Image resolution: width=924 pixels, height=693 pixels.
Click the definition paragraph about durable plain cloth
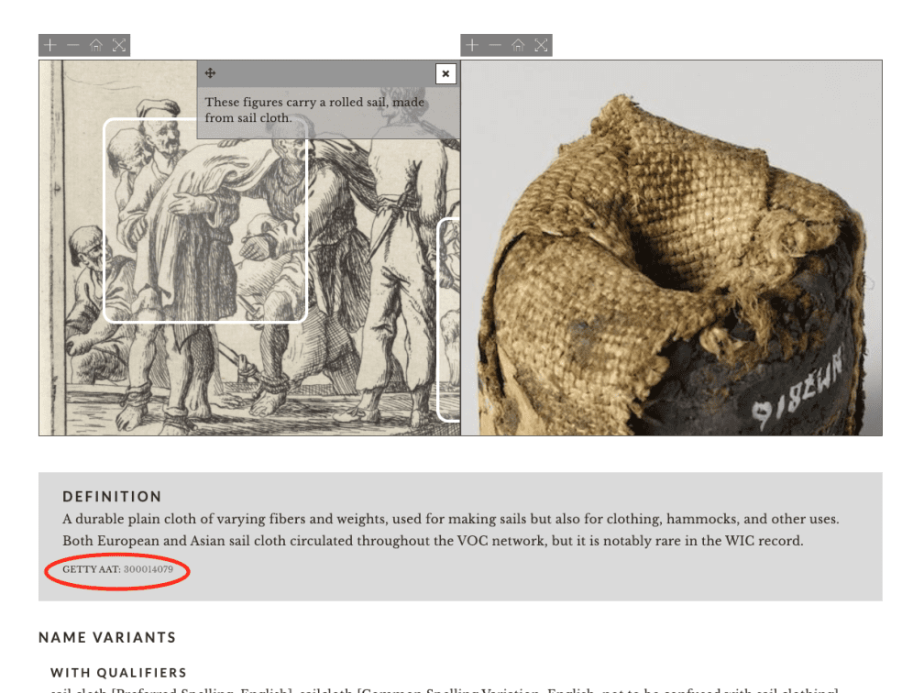451,530
